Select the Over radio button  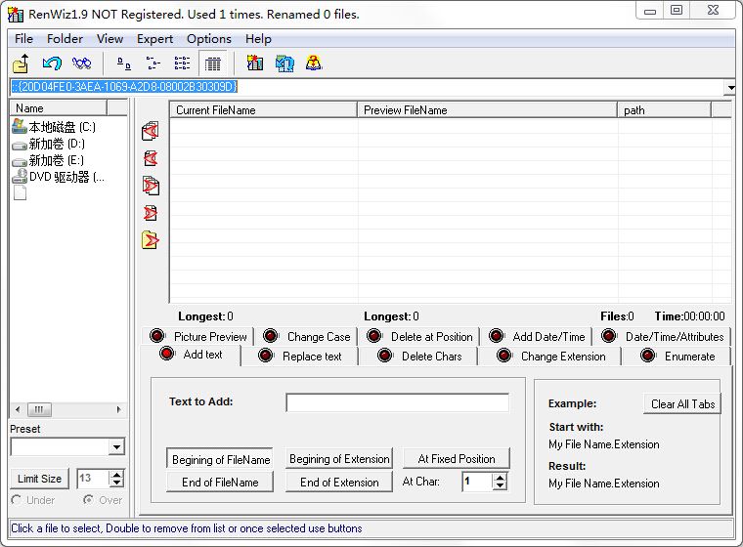(x=88, y=500)
